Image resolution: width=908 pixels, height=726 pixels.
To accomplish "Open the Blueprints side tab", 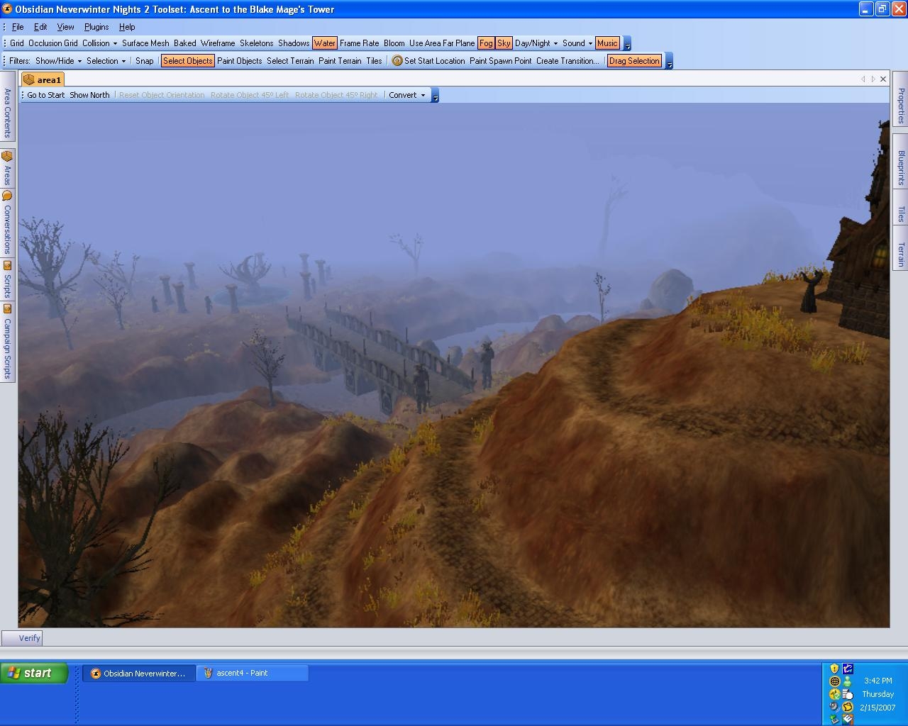I will coord(901,167).
